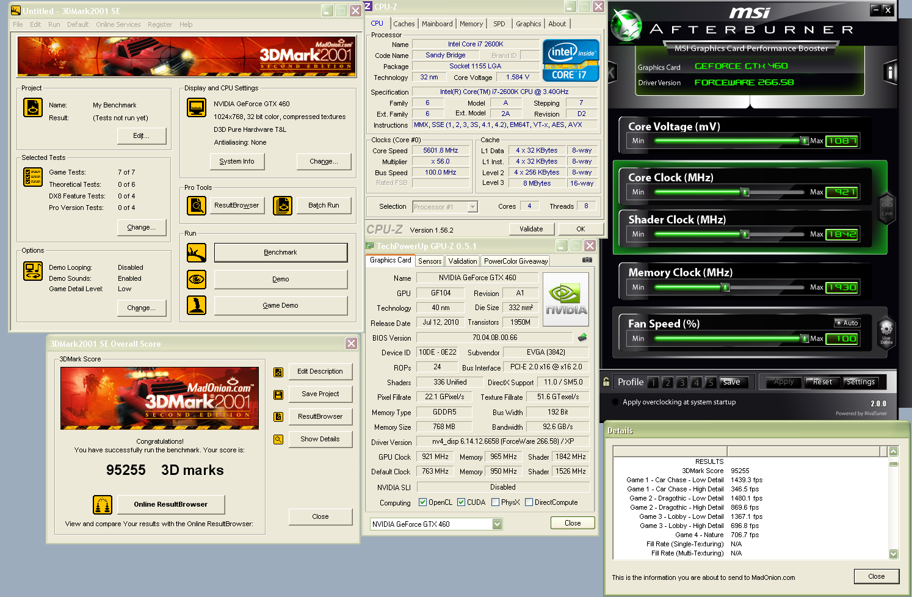Open the Online Services menu in 3DMark2001

(x=118, y=24)
